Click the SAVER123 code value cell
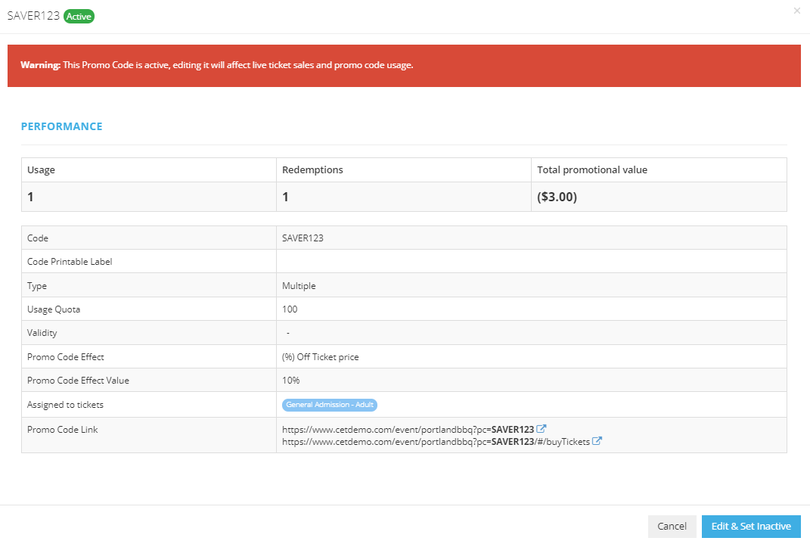This screenshot has width=810, height=544. 532,238
